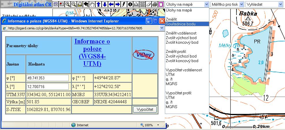The height and width of the screenshot is (130, 285).
Task: Choose Zvolit výchozí bod under Změřit profil
Action: click(181, 56)
